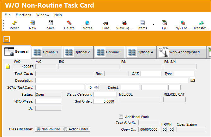Click the Open Station input field

[191, 129]
